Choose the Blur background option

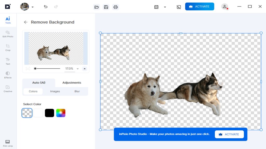[x=77, y=91]
